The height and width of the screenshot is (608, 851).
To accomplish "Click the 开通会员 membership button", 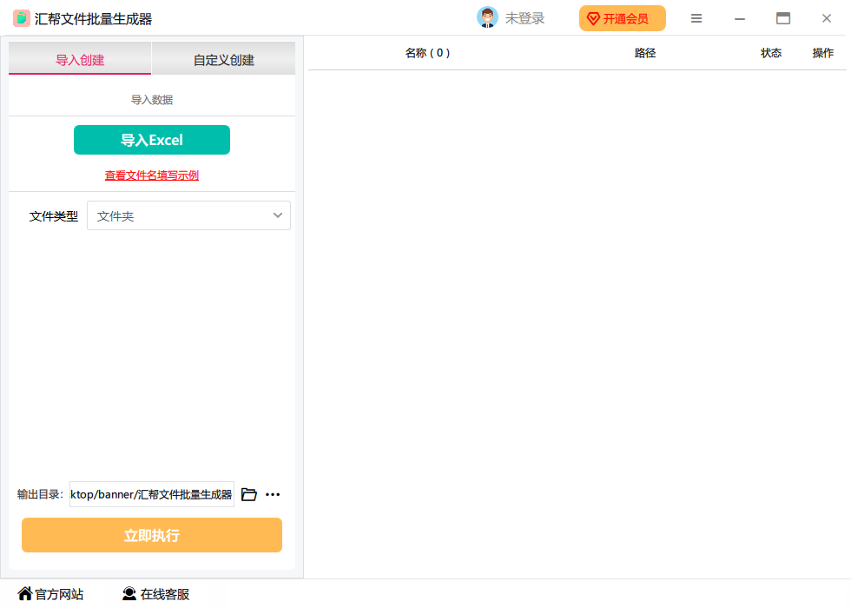I will click(622, 18).
